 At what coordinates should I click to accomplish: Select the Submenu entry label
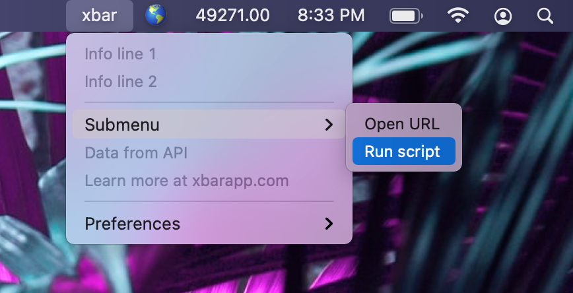tap(122, 125)
